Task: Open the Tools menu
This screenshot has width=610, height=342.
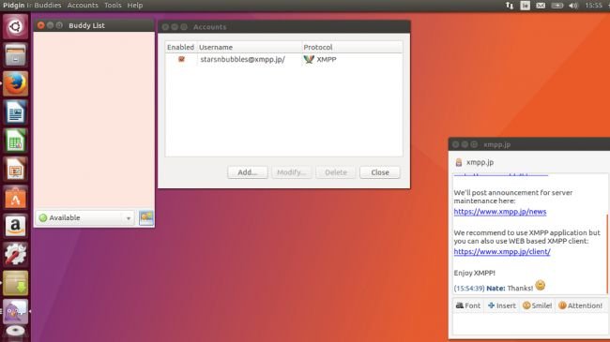Action: click(113, 5)
